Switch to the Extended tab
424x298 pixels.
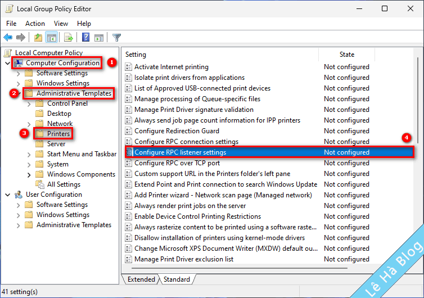141,279
